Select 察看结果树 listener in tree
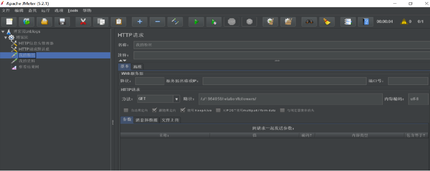Viewport: 430px width, 171px height. (x=29, y=67)
